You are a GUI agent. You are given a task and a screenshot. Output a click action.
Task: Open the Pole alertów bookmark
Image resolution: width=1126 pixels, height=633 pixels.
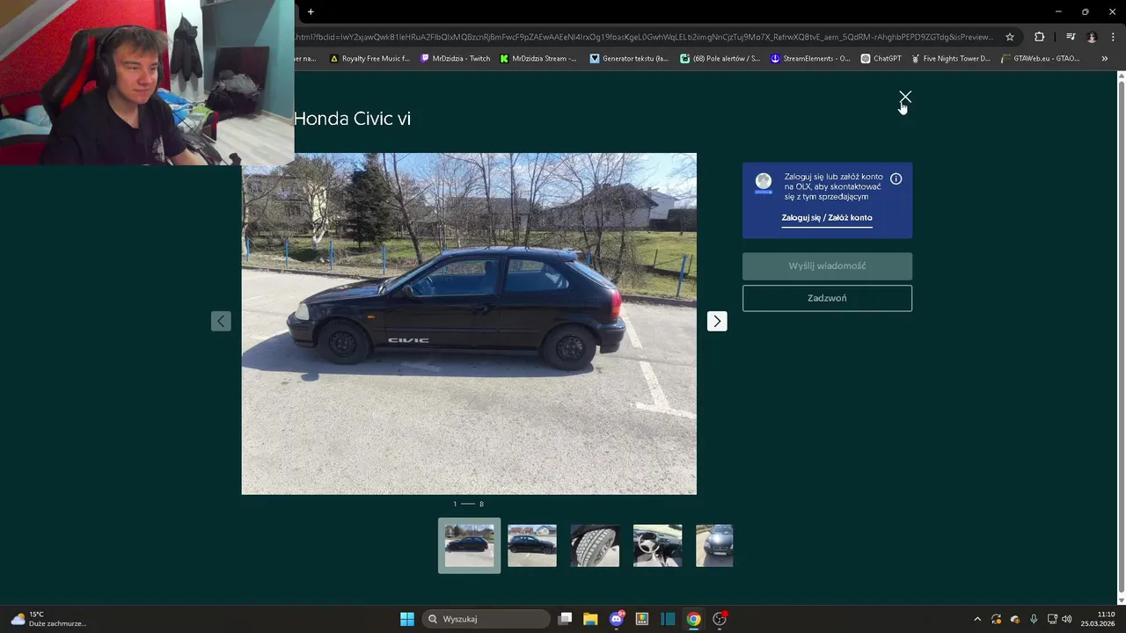point(720,59)
